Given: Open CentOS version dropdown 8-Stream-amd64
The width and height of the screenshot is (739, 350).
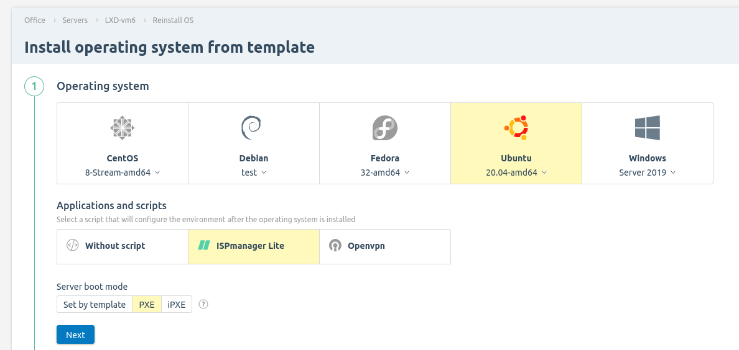Looking at the screenshot, I should click(123, 173).
